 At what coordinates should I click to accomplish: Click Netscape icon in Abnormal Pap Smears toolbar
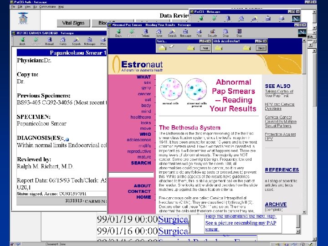[x=185, y=33]
